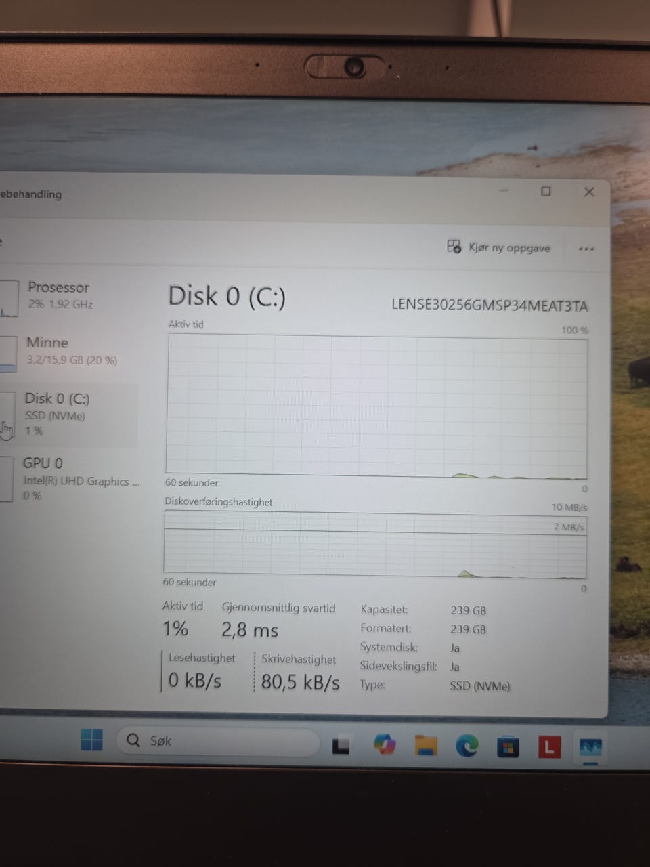Open File Explorer from taskbar
This screenshot has height=867, width=650.
[x=426, y=745]
